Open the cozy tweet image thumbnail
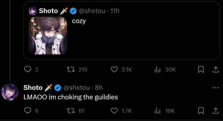Viewport: 223px width, 121px height. click(48, 36)
